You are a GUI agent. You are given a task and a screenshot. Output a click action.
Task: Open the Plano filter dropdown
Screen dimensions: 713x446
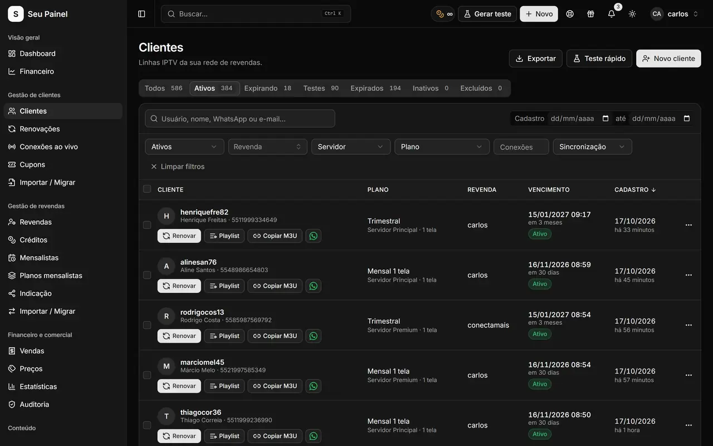[x=442, y=147]
